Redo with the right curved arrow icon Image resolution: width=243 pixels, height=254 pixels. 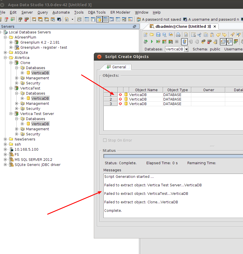pos(224,35)
